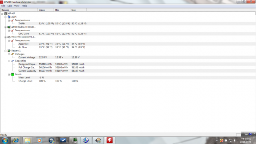The height and width of the screenshot is (144, 256).
Task: Click the blue help icon on language bar
Action: [x=250, y=134]
